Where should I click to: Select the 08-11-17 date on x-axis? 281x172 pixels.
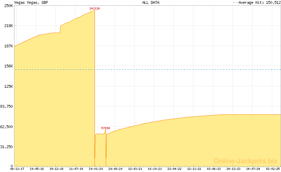[x=17, y=169]
